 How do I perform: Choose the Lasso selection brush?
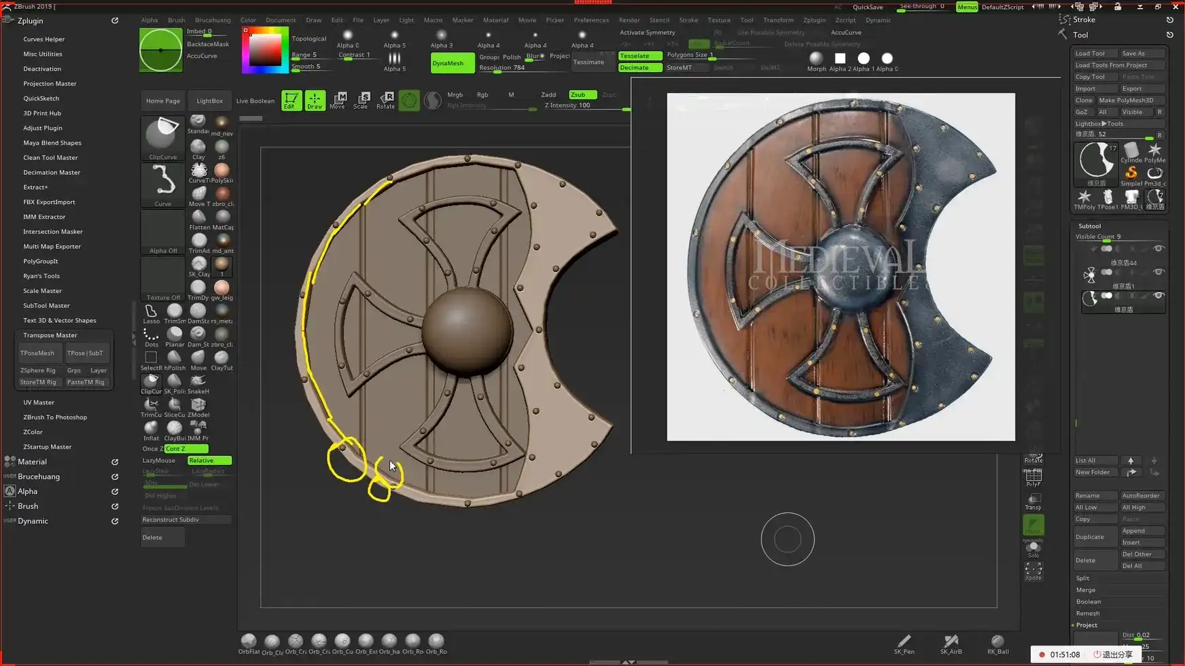click(151, 313)
